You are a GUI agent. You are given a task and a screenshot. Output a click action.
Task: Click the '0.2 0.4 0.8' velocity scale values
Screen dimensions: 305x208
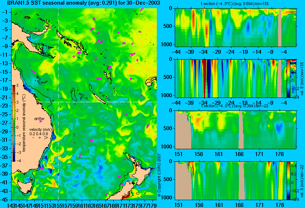pos(39,134)
